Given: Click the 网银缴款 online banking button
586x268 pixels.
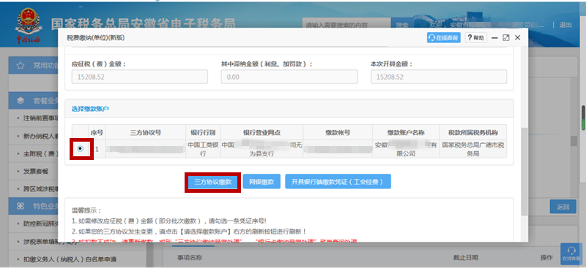Looking at the screenshot, I should (x=262, y=182).
